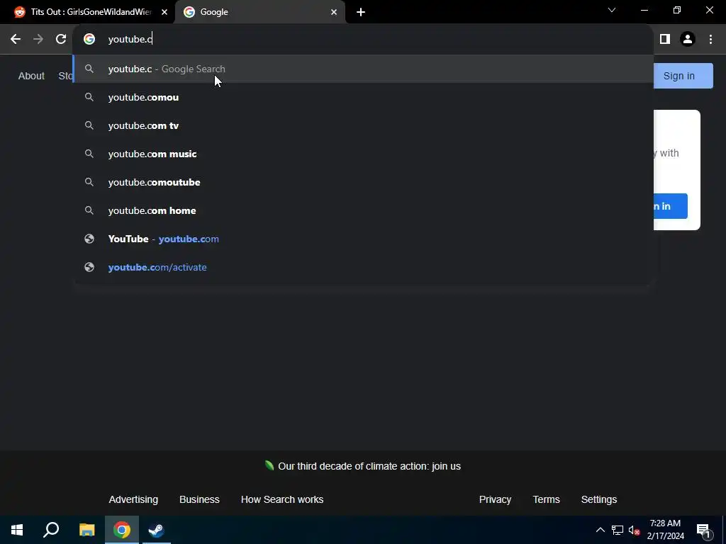Open the Business footer link

tap(199, 499)
